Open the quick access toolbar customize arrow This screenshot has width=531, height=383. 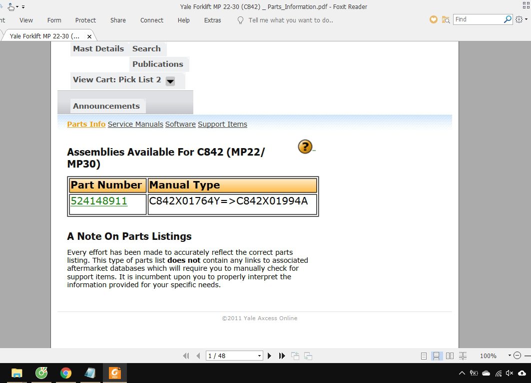(x=23, y=7)
